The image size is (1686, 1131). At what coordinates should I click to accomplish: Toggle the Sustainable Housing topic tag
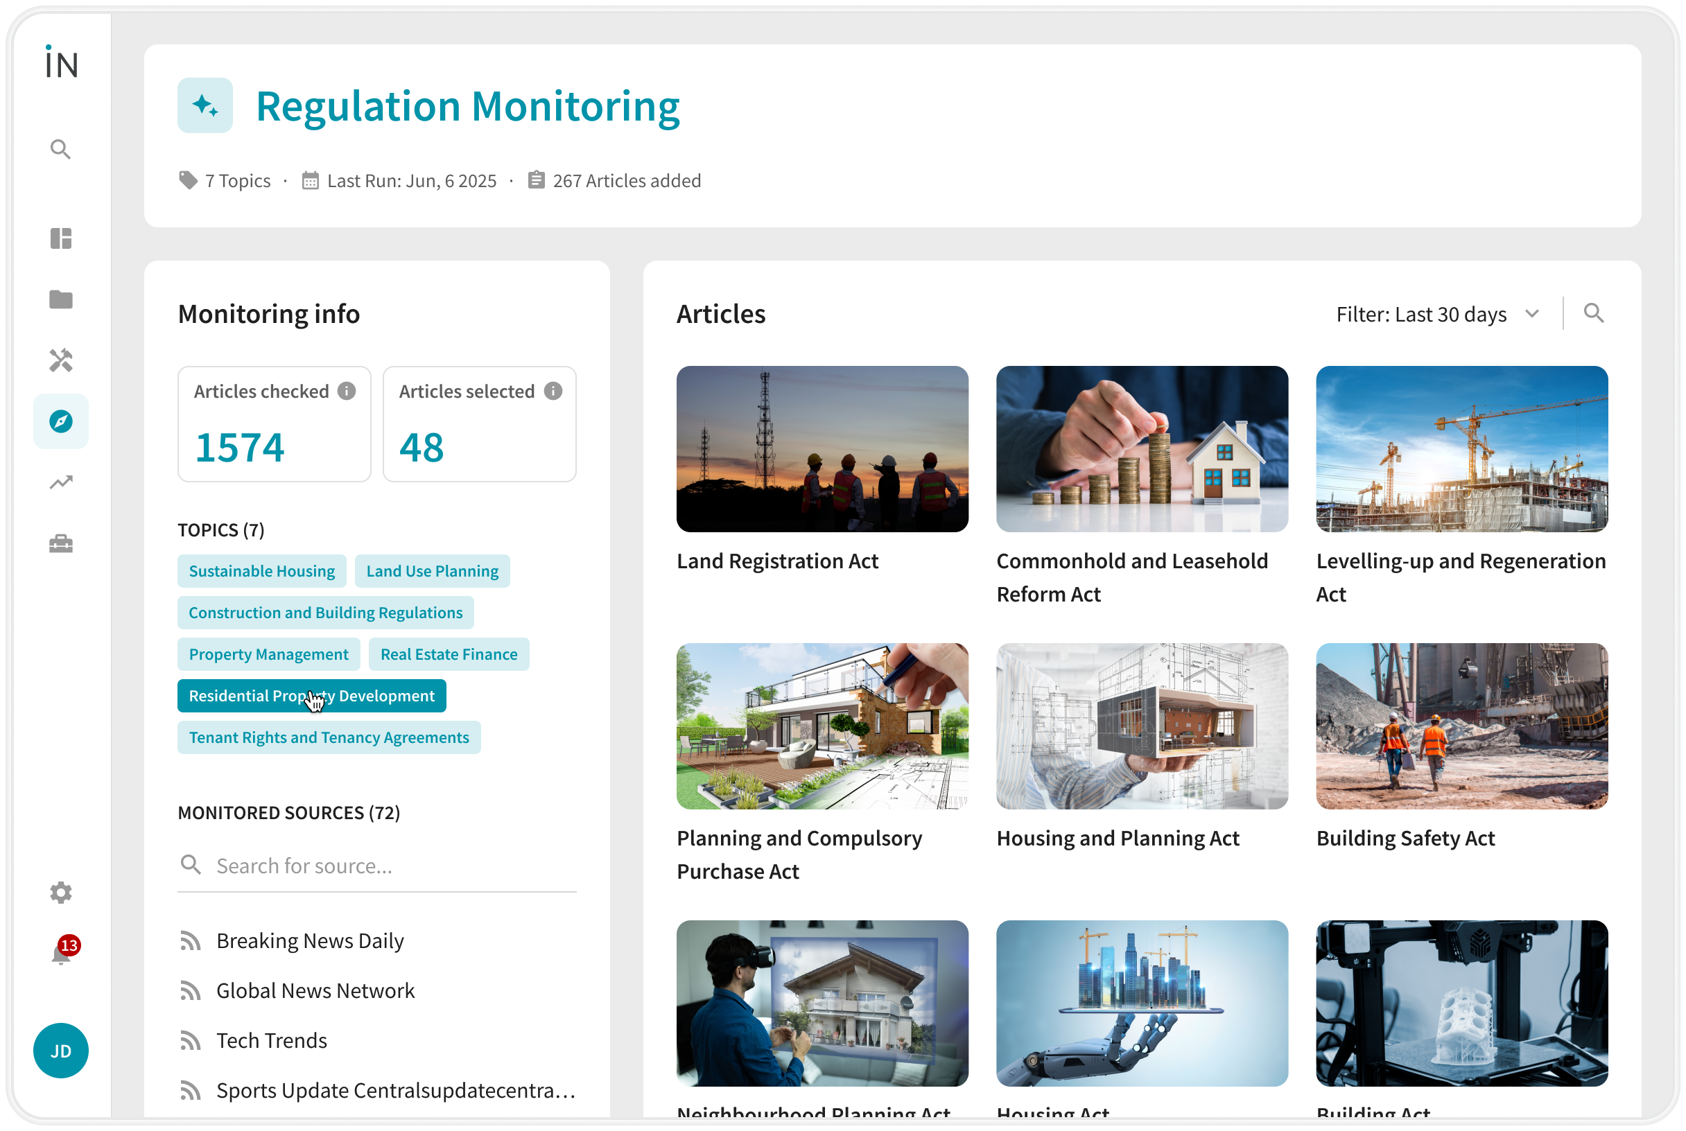pos(261,571)
